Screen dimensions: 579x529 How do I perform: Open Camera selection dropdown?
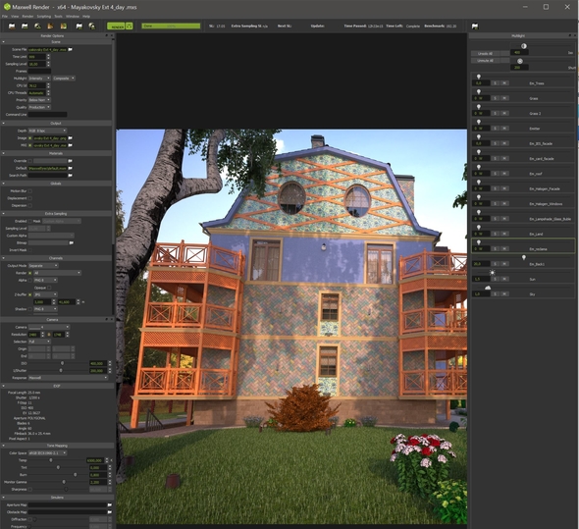pyautogui.click(x=49, y=327)
